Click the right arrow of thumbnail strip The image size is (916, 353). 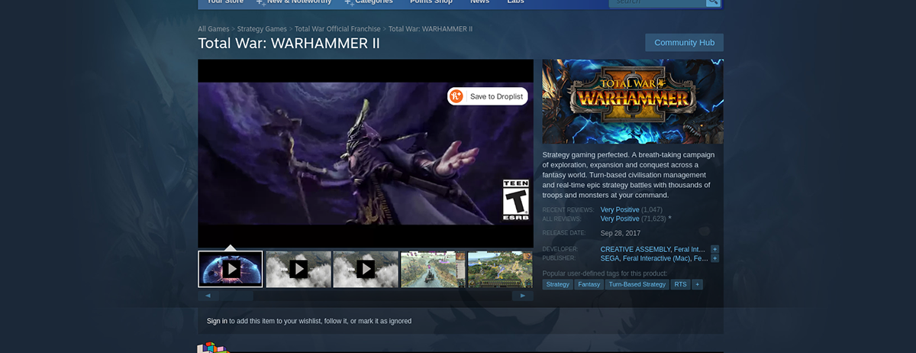(x=523, y=296)
